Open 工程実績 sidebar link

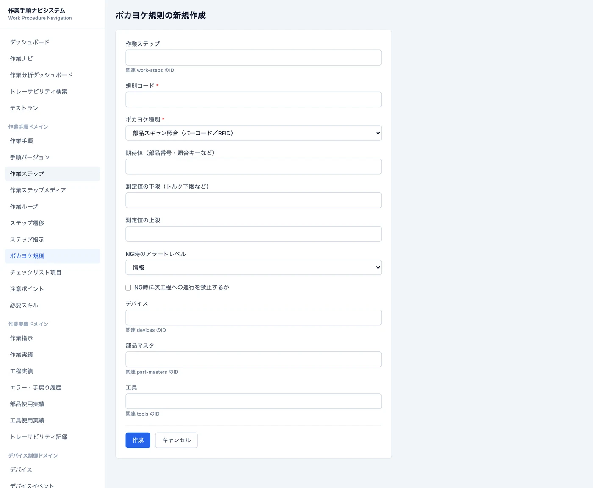coord(53,371)
